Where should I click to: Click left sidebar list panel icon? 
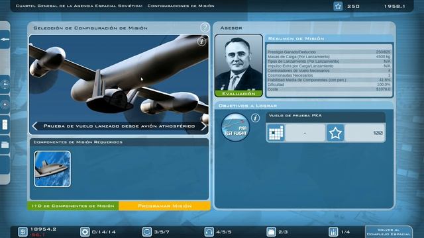click(x=5, y=125)
